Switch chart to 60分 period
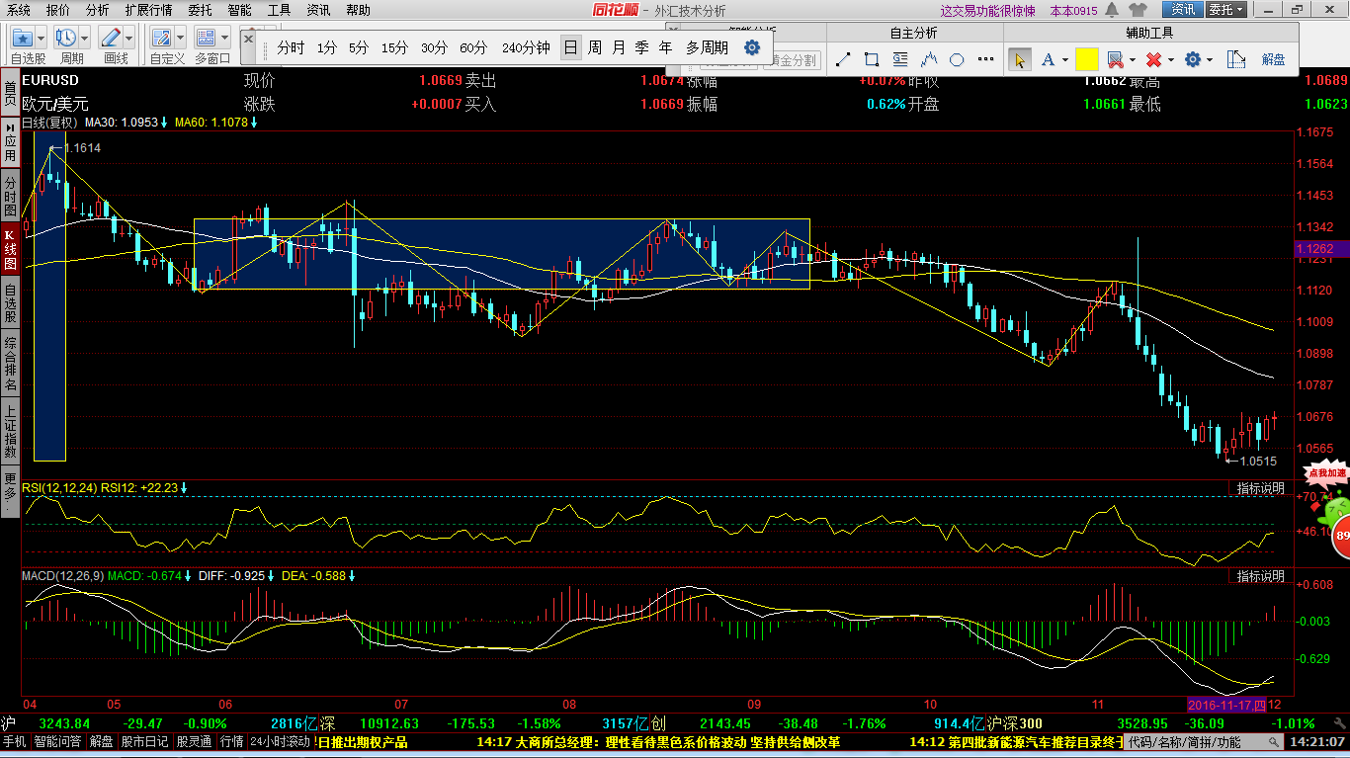The height and width of the screenshot is (758, 1350). coord(473,47)
